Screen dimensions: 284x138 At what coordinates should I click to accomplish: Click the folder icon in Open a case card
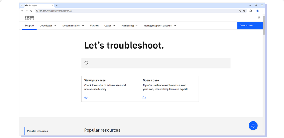pyautogui.click(x=144, y=98)
